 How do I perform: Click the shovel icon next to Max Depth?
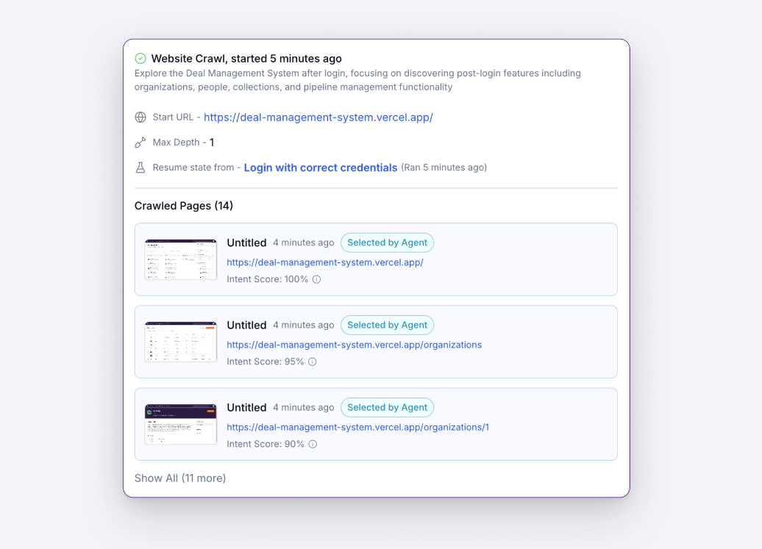(140, 142)
